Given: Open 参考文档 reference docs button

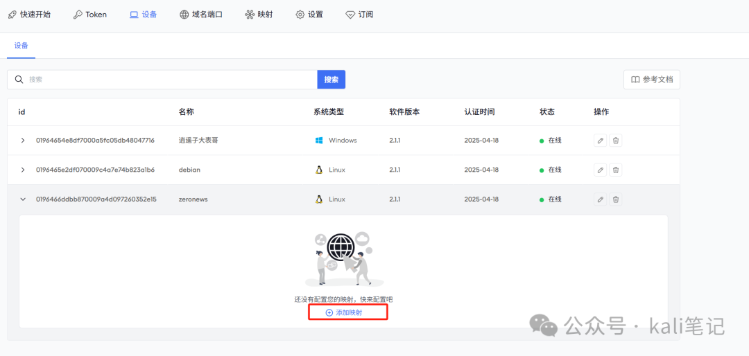Looking at the screenshot, I should (651, 80).
